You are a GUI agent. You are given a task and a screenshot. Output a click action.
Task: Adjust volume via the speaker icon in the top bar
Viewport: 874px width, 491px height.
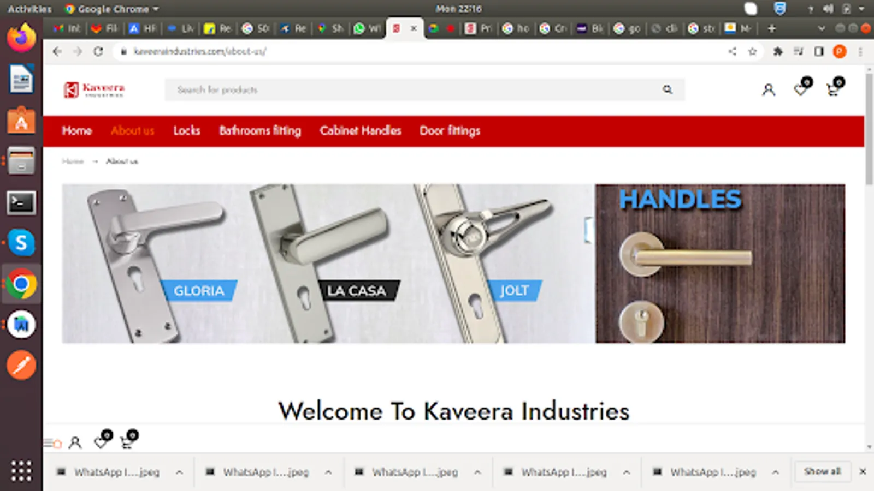point(828,9)
